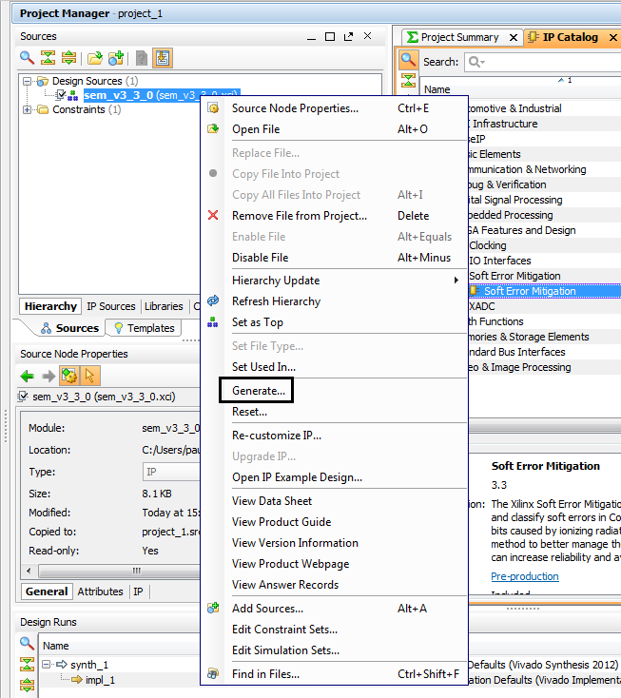This screenshot has height=698, width=621.
Task: Toggle the checkbox beside sem_v3_3_0 in Sources tree
Action: [x=60, y=96]
